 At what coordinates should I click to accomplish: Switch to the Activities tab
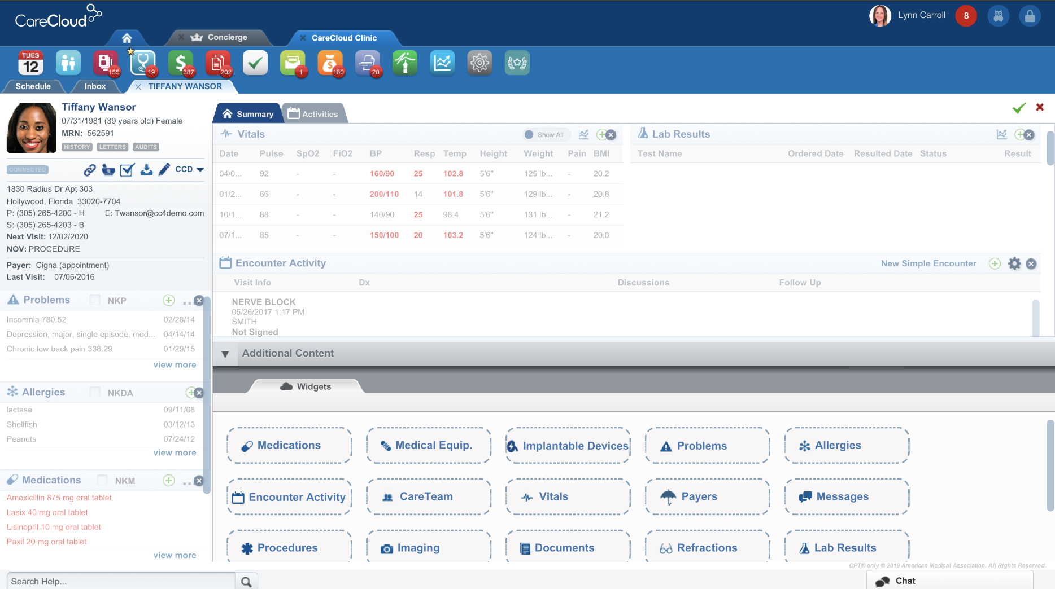pyautogui.click(x=313, y=114)
